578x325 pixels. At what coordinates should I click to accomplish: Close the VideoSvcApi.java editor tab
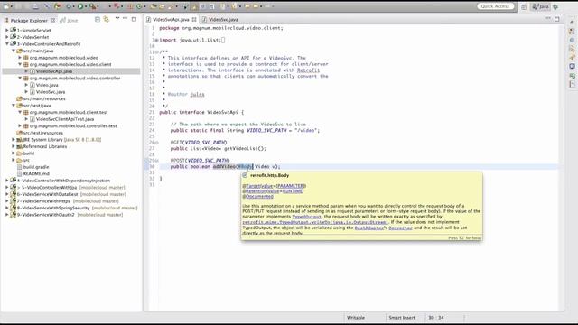pos(194,20)
